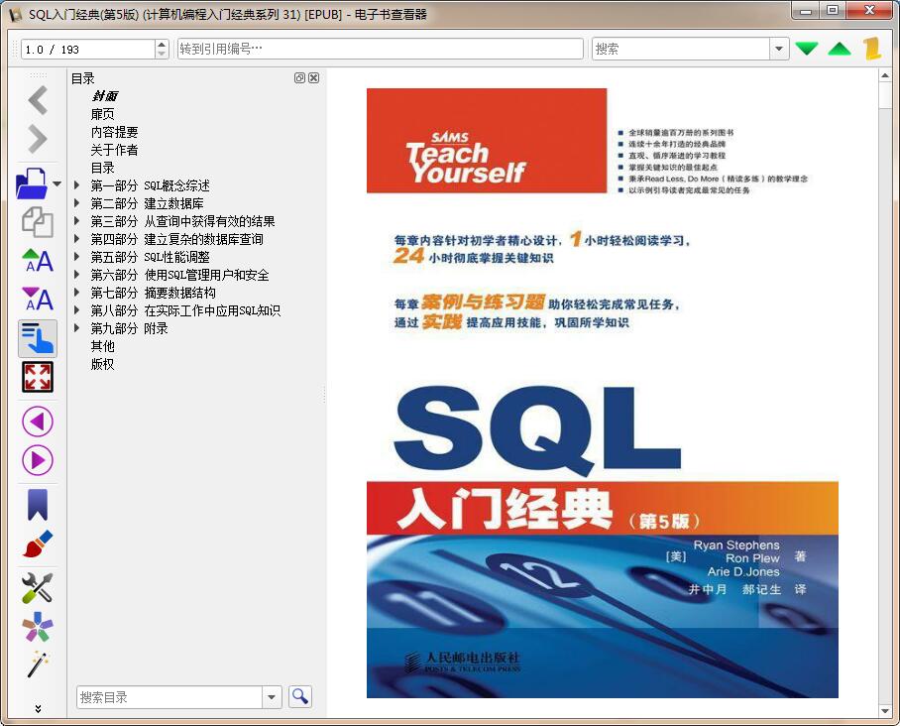Go forward with the Forward arrow
The width and height of the screenshot is (900, 726).
(38, 139)
